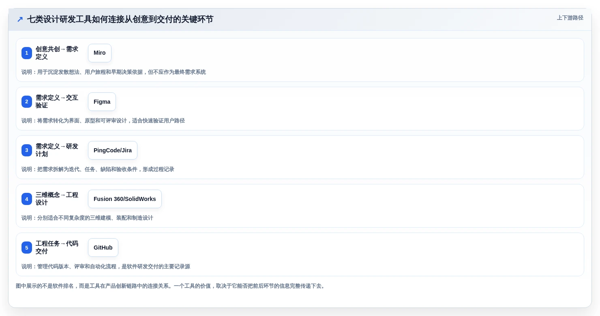The width and height of the screenshot is (600, 316).
Task: Click the arrow icon beside the title
Action: point(20,19)
